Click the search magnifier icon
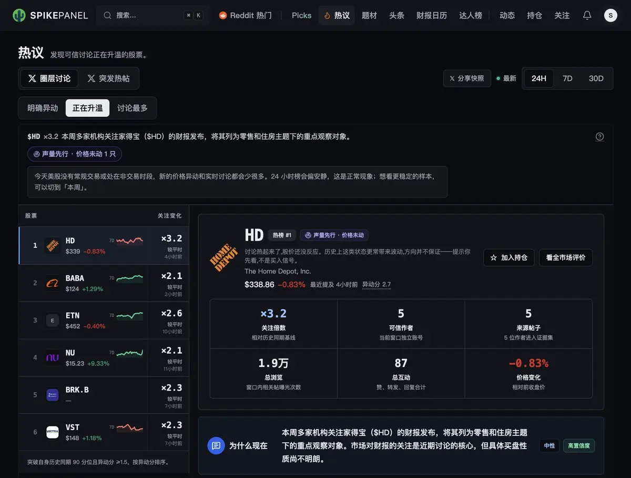This screenshot has width=631, height=478. (x=107, y=15)
